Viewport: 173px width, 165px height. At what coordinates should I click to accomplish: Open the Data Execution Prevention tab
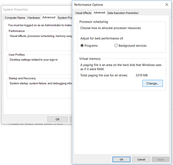[123, 13]
